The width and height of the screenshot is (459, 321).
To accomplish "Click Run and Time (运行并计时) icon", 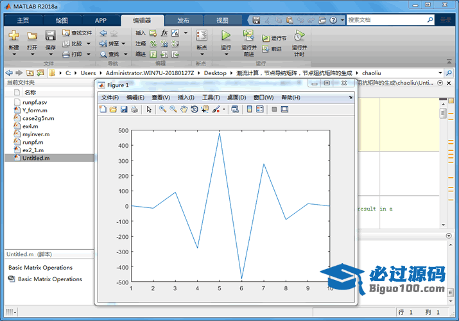I will click(x=299, y=35).
